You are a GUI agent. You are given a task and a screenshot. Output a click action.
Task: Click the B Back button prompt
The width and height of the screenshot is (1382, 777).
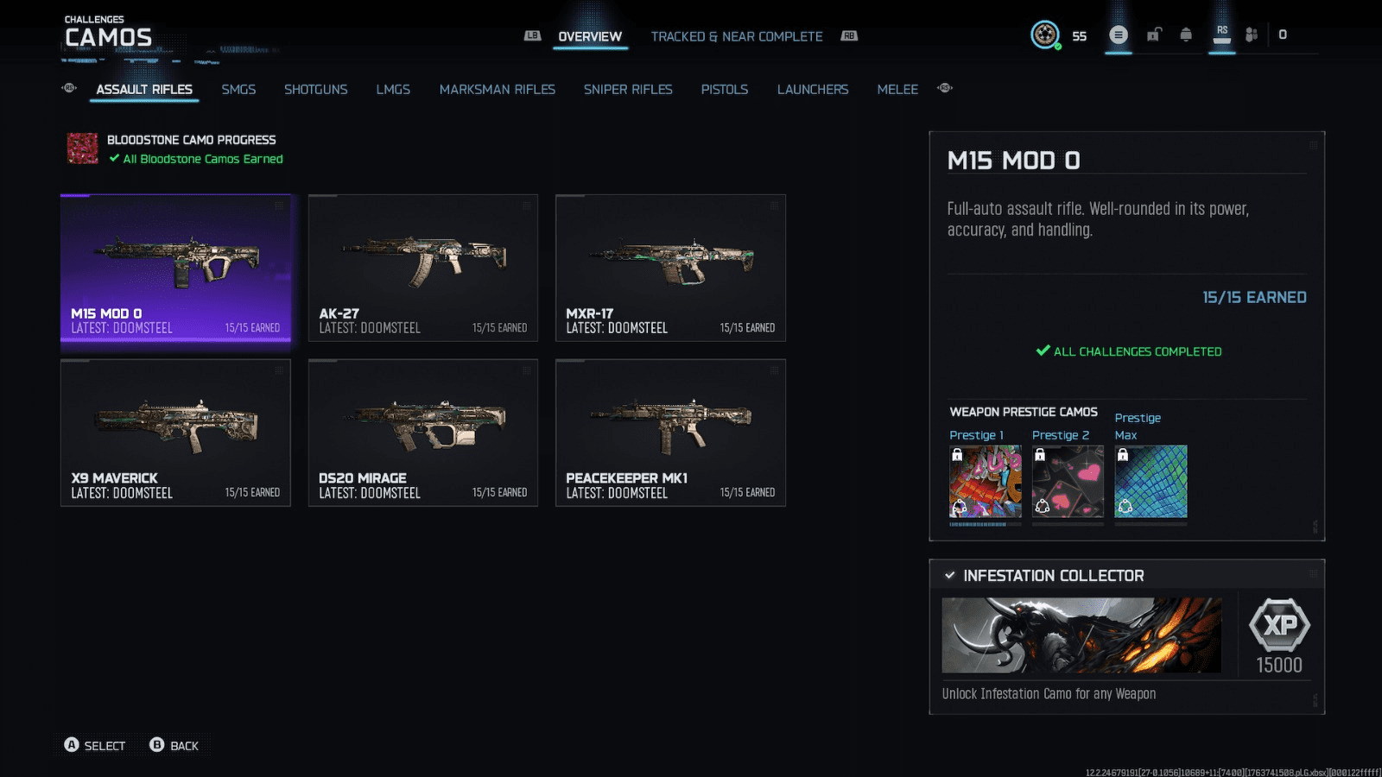174,745
